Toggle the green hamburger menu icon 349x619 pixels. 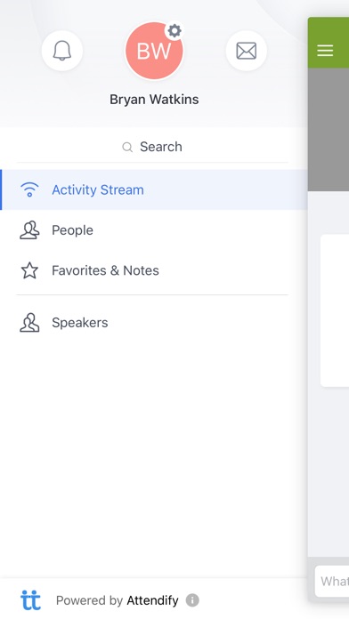click(325, 51)
